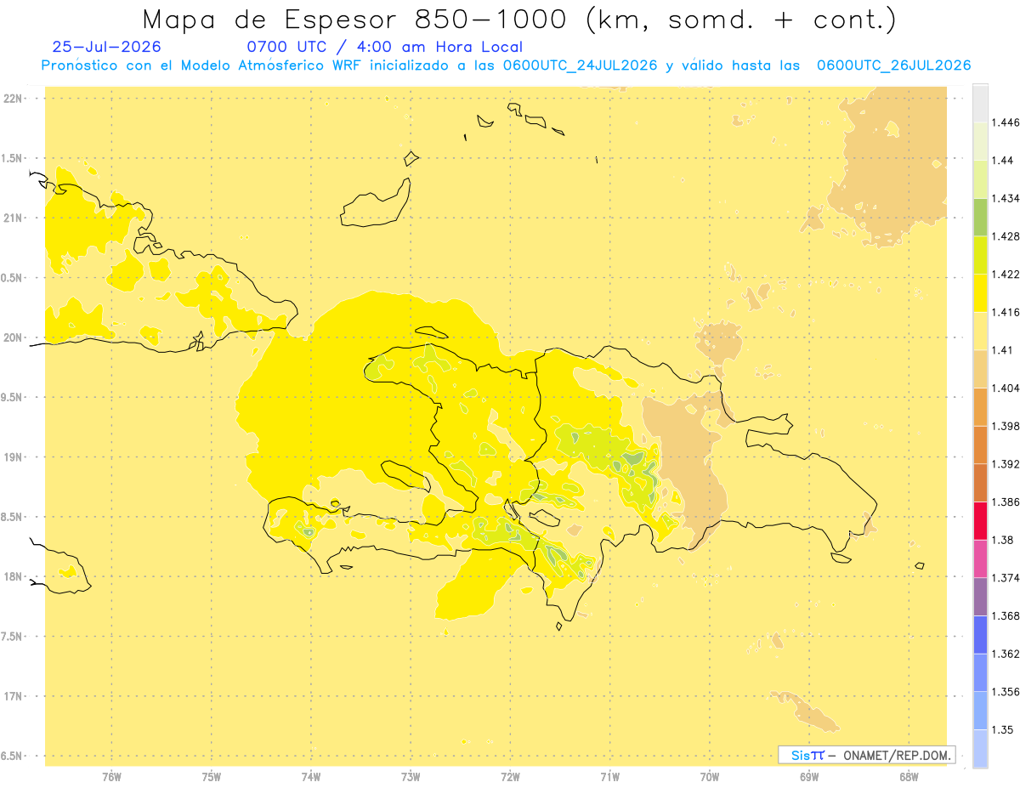Click the light gray swatch above 1.446
1020x788 pixels.
[980, 103]
